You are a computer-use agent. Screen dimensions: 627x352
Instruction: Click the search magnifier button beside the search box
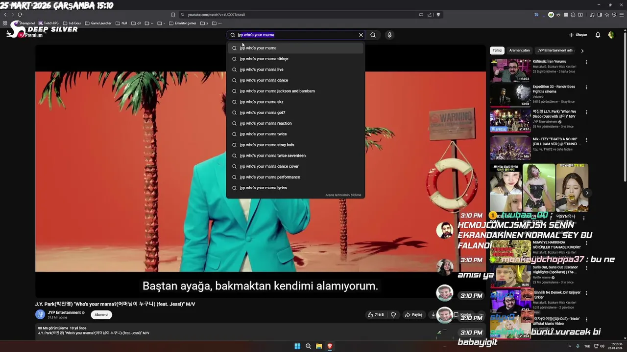[x=373, y=35]
